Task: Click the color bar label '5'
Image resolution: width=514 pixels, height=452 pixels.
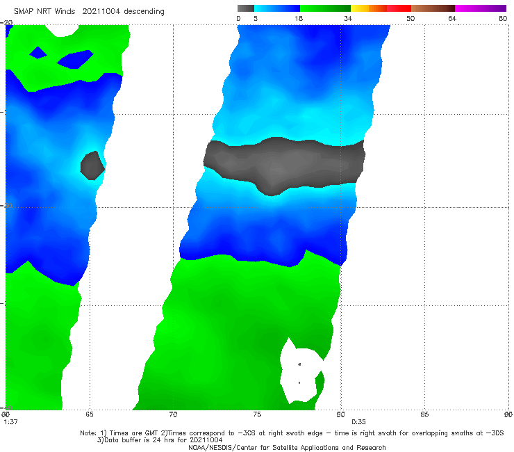Action: point(256,18)
